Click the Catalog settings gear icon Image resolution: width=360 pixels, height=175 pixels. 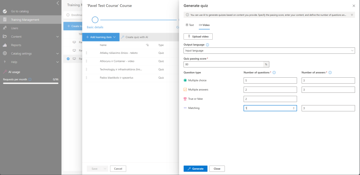pyautogui.click(x=5, y=53)
